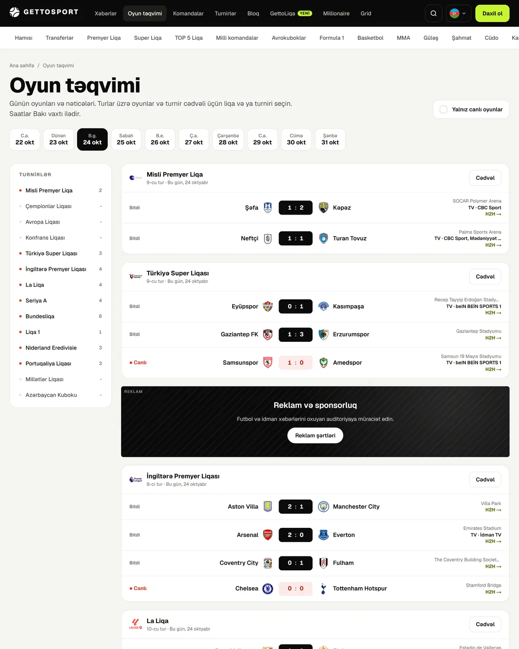Click the Erzurumspor club crest
This screenshot has width=519, height=649.
click(x=324, y=334)
